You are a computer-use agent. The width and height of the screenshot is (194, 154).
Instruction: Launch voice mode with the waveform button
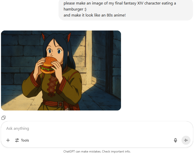(x=186, y=140)
